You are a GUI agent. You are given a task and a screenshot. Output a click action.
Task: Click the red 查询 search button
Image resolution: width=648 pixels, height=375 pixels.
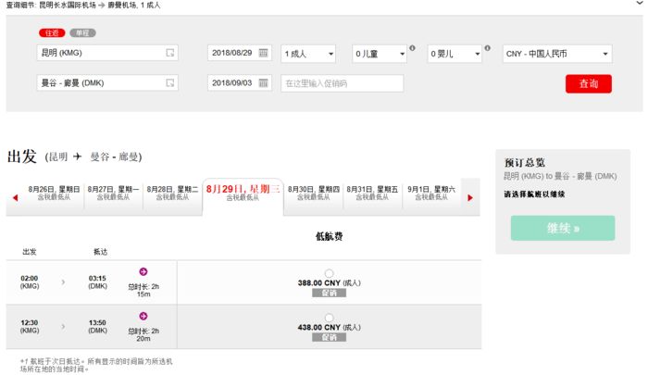point(589,83)
